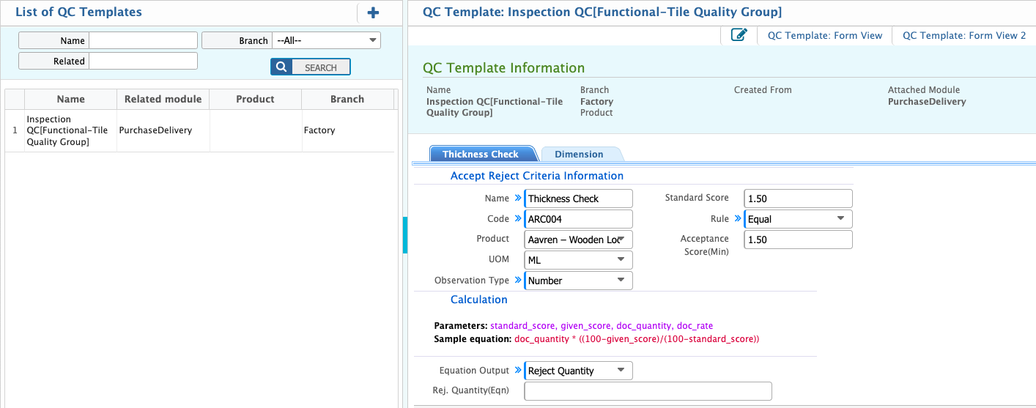Open QC Template: Form View 2

click(x=963, y=35)
